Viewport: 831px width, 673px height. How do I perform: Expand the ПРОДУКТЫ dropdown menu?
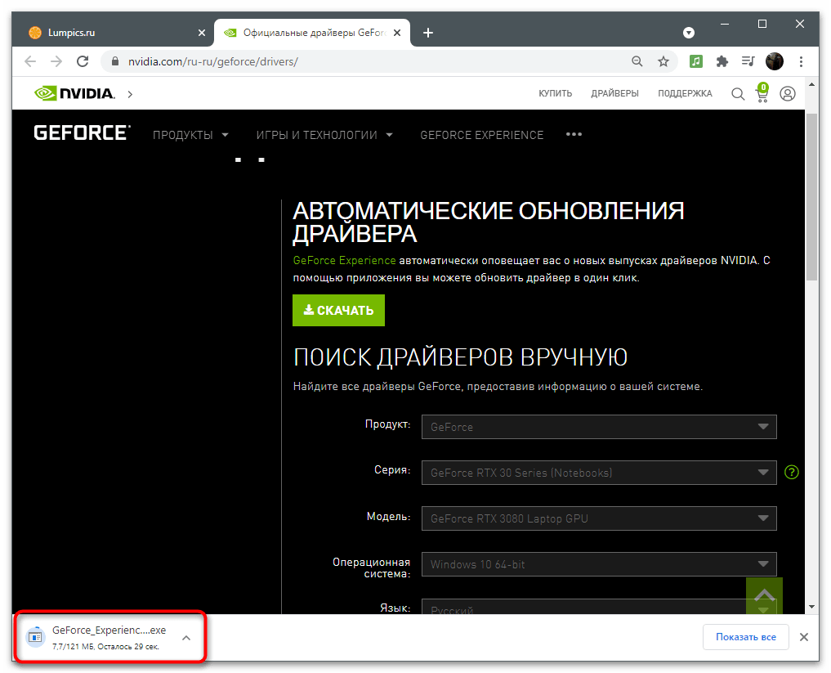190,135
